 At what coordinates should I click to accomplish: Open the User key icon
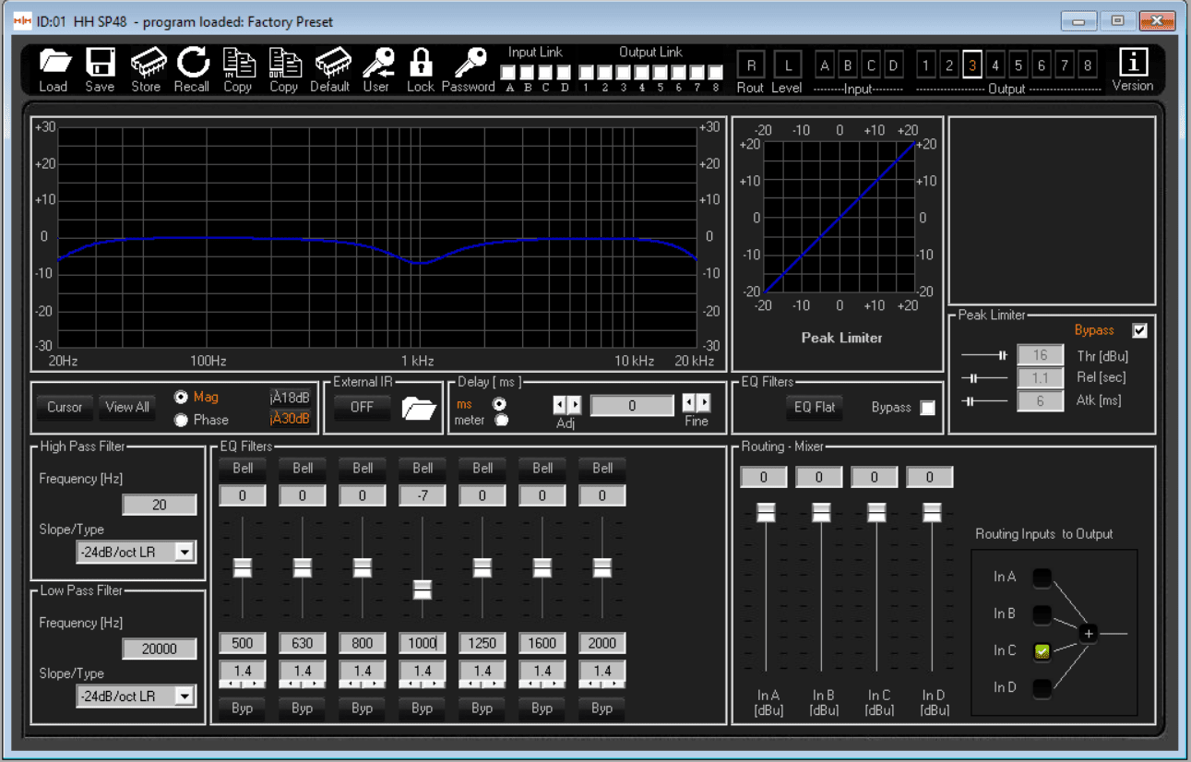coord(376,63)
